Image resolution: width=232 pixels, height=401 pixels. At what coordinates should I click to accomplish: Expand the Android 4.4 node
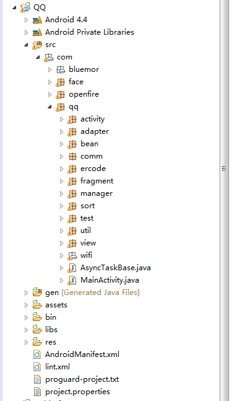[26, 20]
